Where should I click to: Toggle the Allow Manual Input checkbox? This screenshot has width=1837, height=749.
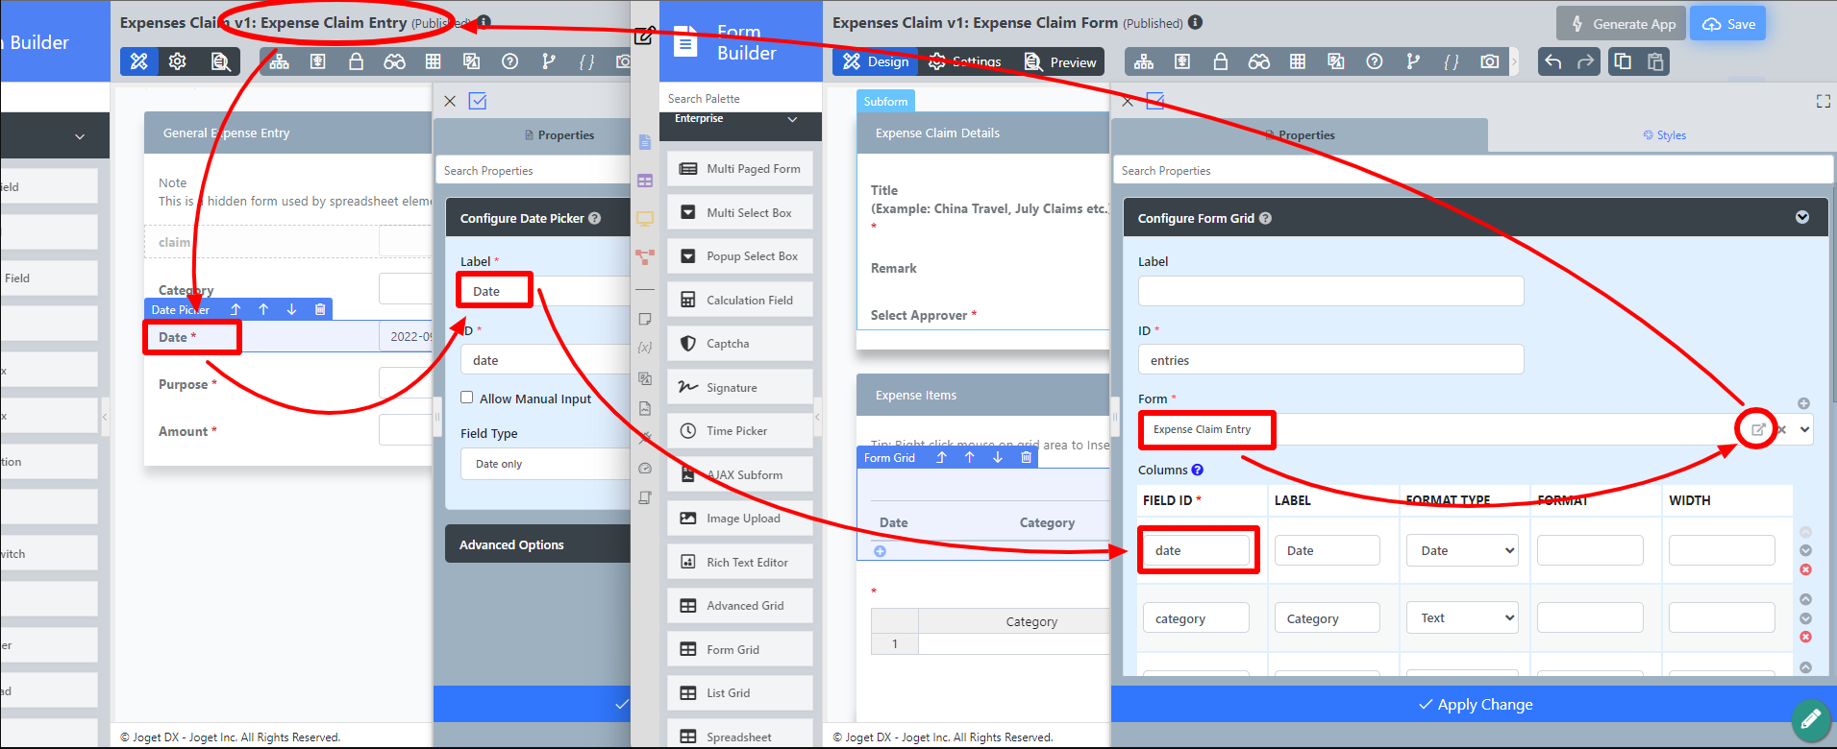(466, 398)
